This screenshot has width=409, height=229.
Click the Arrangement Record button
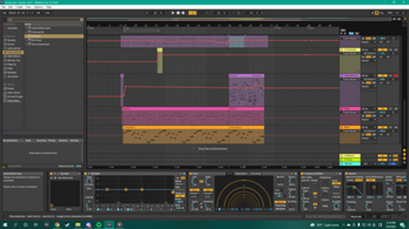pyautogui.click(x=183, y=13)
